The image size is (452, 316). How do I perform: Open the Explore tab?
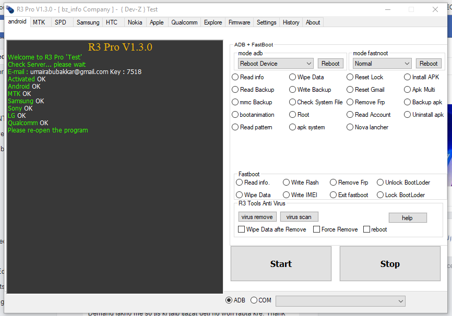(213, 22)
